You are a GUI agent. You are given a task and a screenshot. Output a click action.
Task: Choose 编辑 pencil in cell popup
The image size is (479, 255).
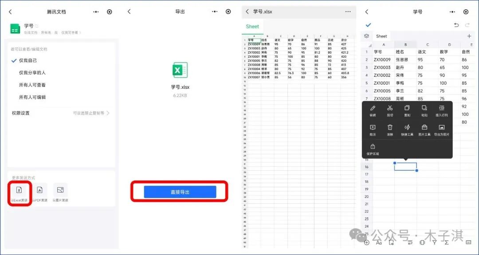pyautogui.click(x=373, y=111)
